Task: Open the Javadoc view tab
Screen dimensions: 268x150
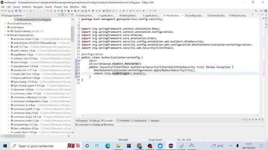Action: pyautogui.click(x=154, y=120)
